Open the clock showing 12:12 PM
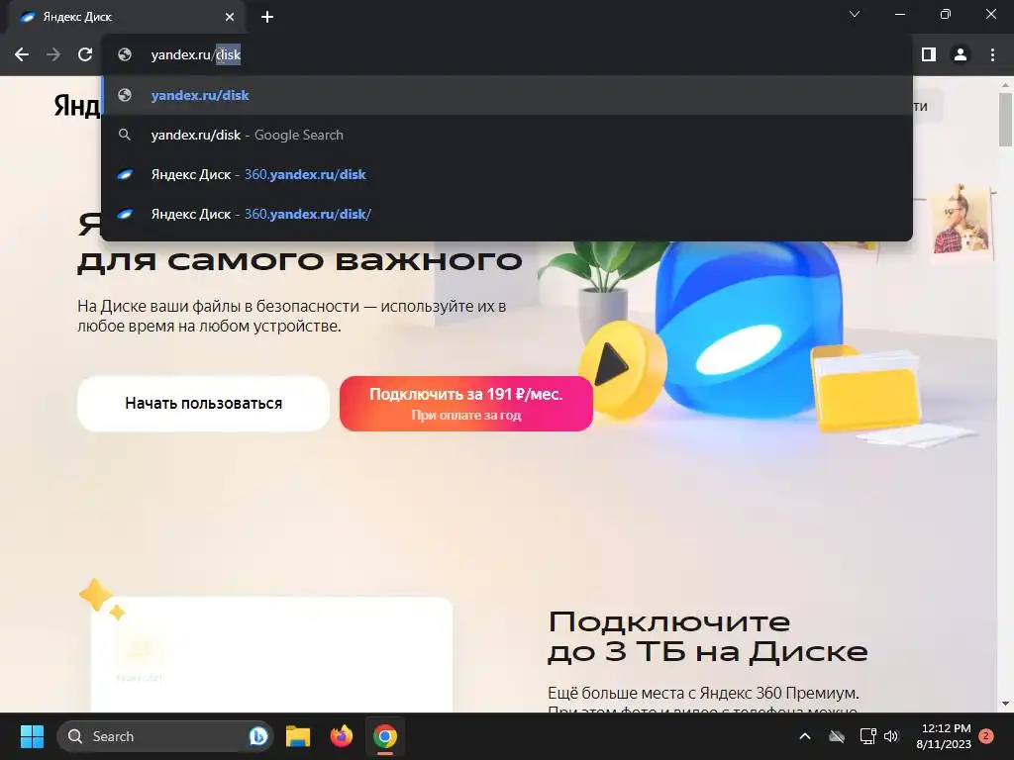The image size is (1014, 760). tap(944, 736)
